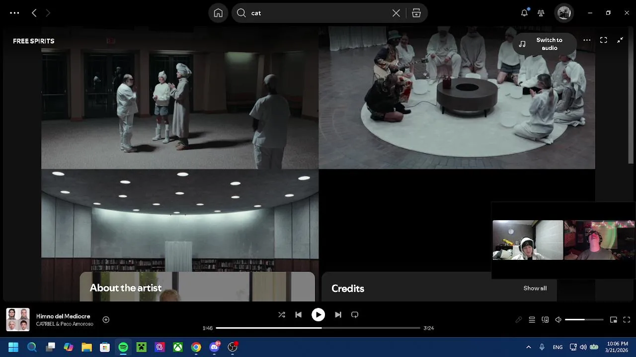Screen dimensions: 636x357
Task: Open File Explorer from the taskbar
Action: tap(86, 347)
